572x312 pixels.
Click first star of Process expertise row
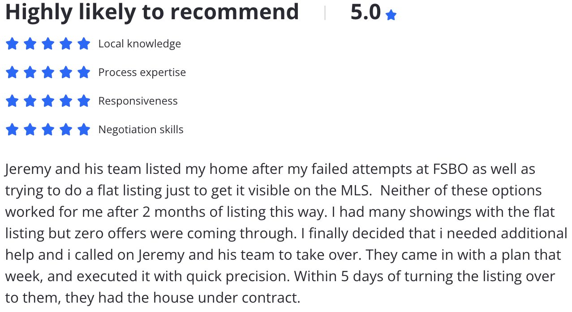pos(12,72)
